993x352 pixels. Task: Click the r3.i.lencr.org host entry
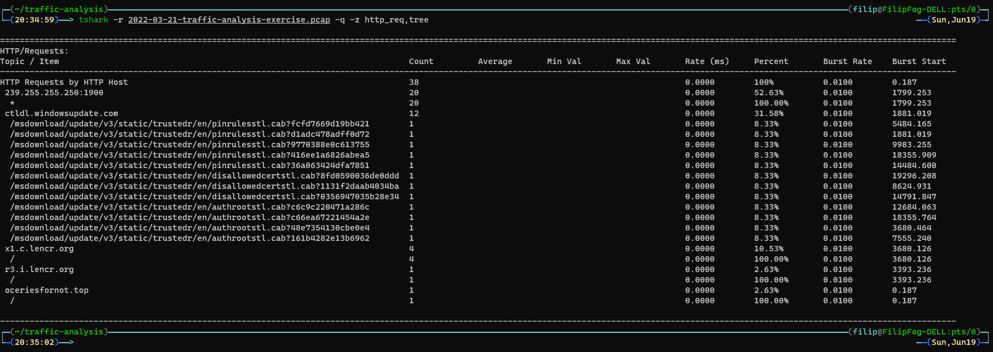pyautogui.click(x=39, y=269)
